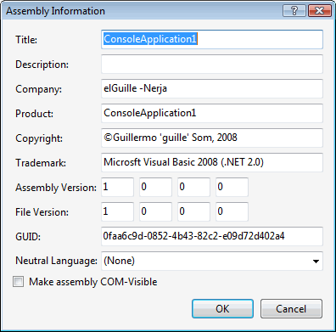Viewport: 336px width, 332px height.
Task: Select the File Version major number box
Action: 117,211
